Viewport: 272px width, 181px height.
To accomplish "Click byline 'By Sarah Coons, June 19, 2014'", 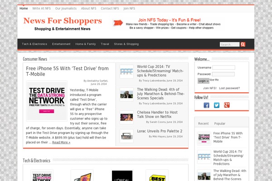I will (164, 122).
